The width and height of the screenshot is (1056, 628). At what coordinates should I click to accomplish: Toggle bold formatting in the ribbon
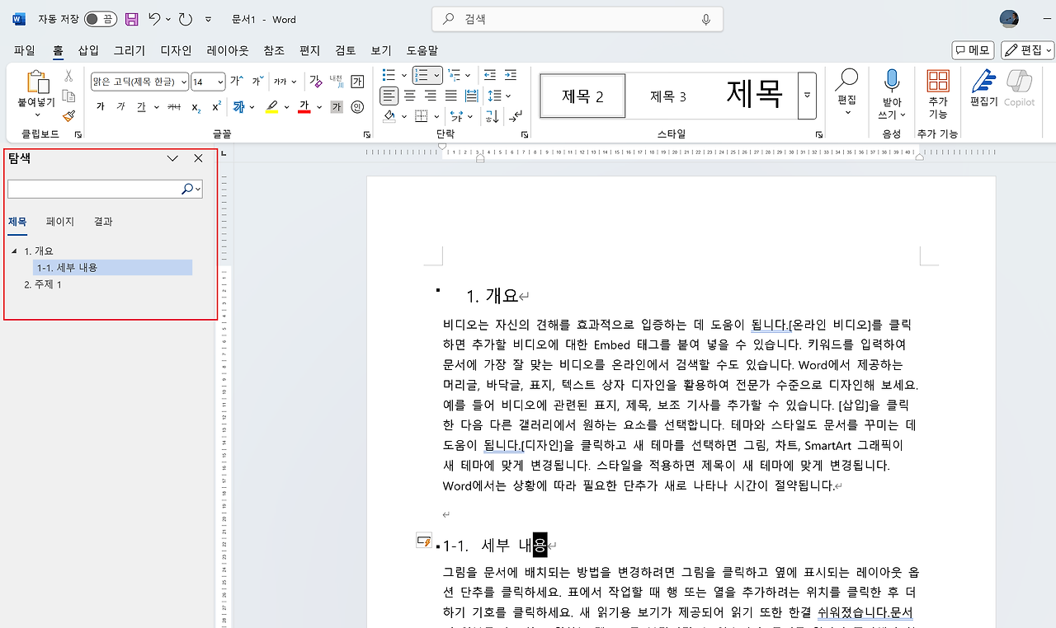(x=100, y=105)
